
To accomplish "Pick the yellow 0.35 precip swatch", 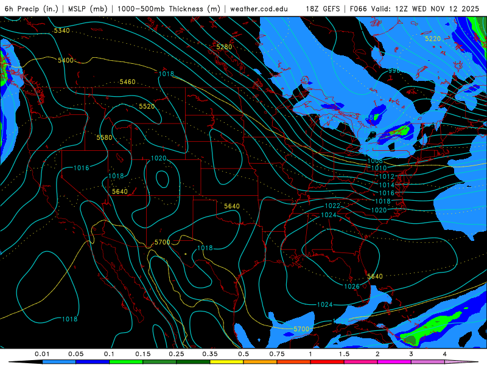I will (x=227, y=362).
